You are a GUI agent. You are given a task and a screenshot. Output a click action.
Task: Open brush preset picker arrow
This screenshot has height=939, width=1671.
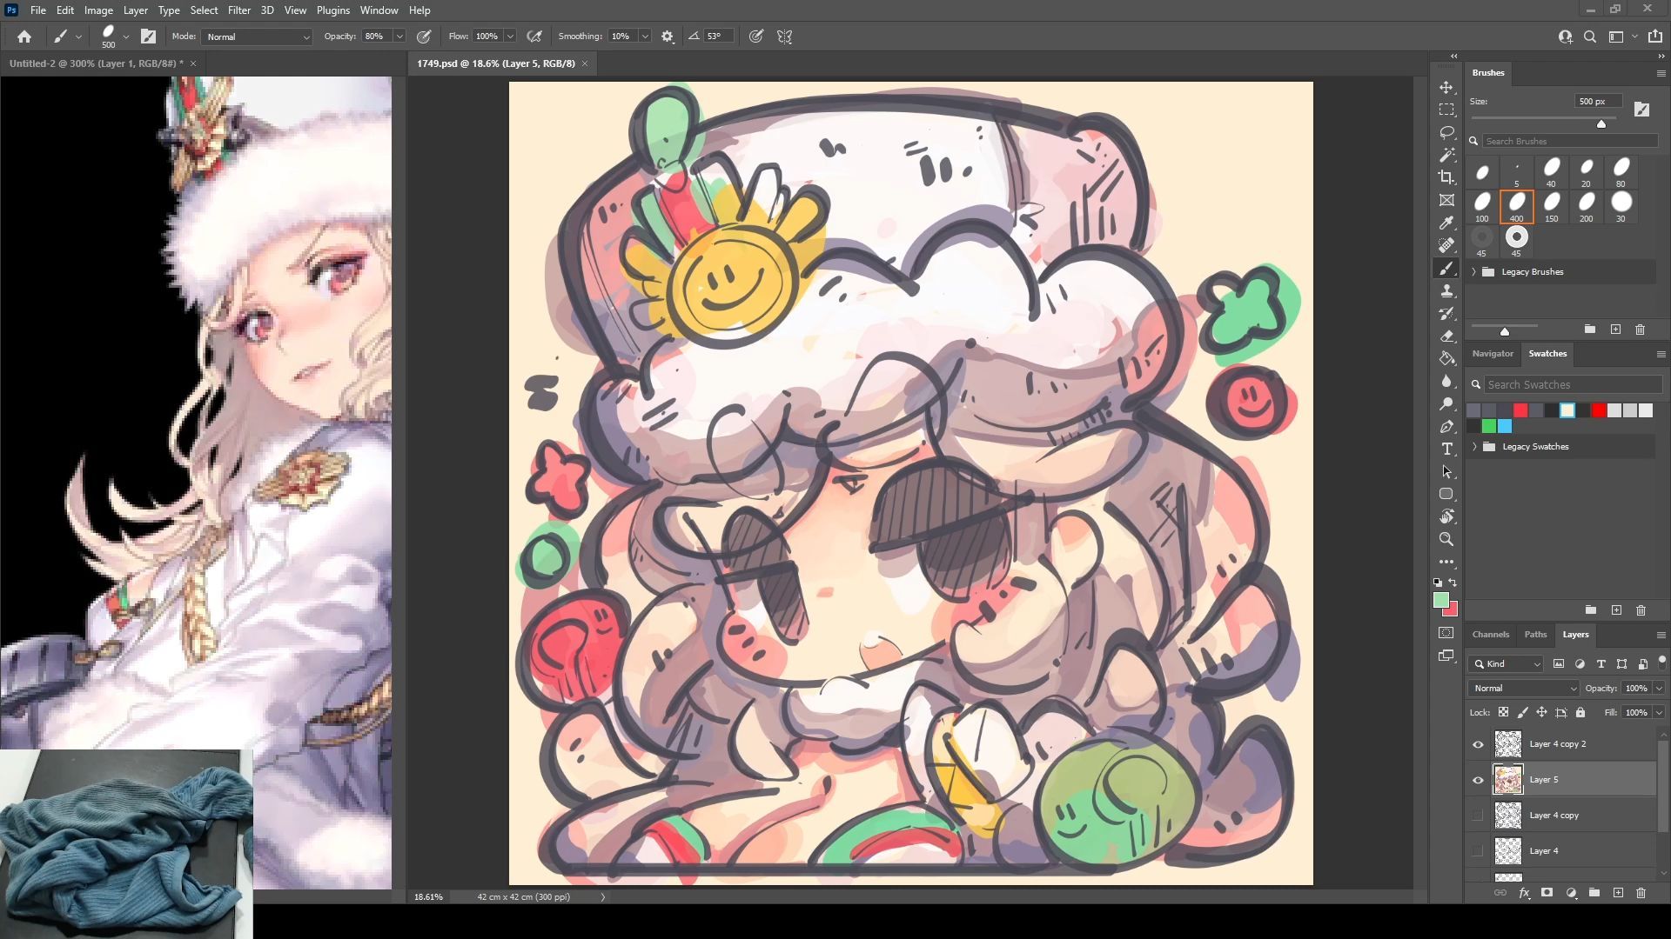pyautogui.click(x=126, y=37)
